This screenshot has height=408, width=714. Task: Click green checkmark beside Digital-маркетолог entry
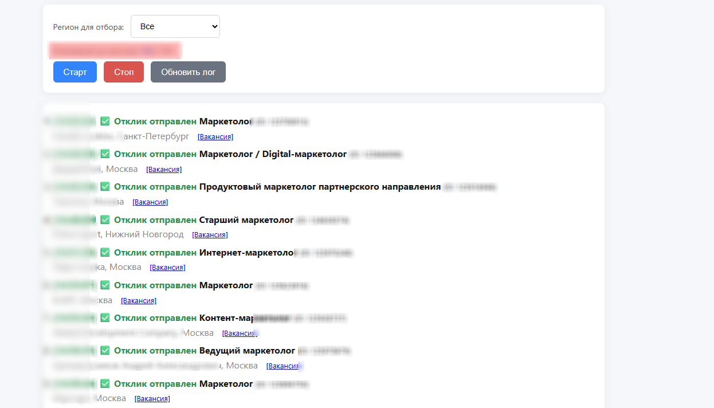(x=105, y=154)
